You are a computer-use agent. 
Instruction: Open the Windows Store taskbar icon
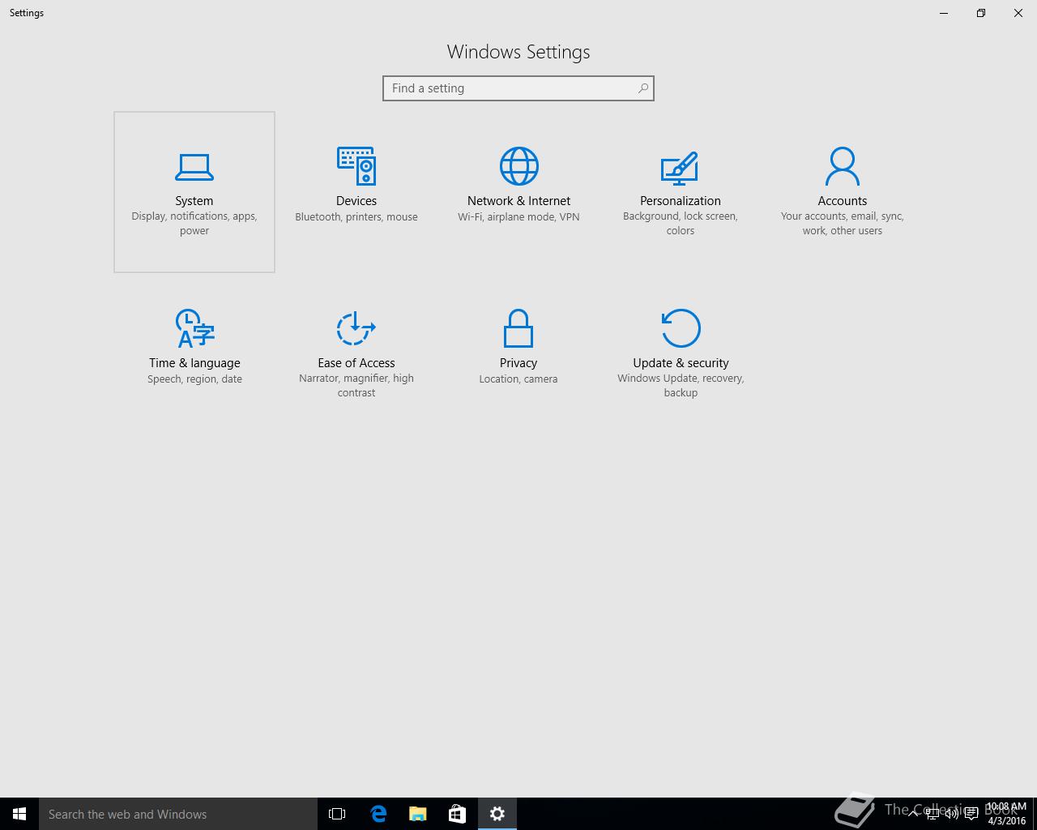[x=458, y=814]
